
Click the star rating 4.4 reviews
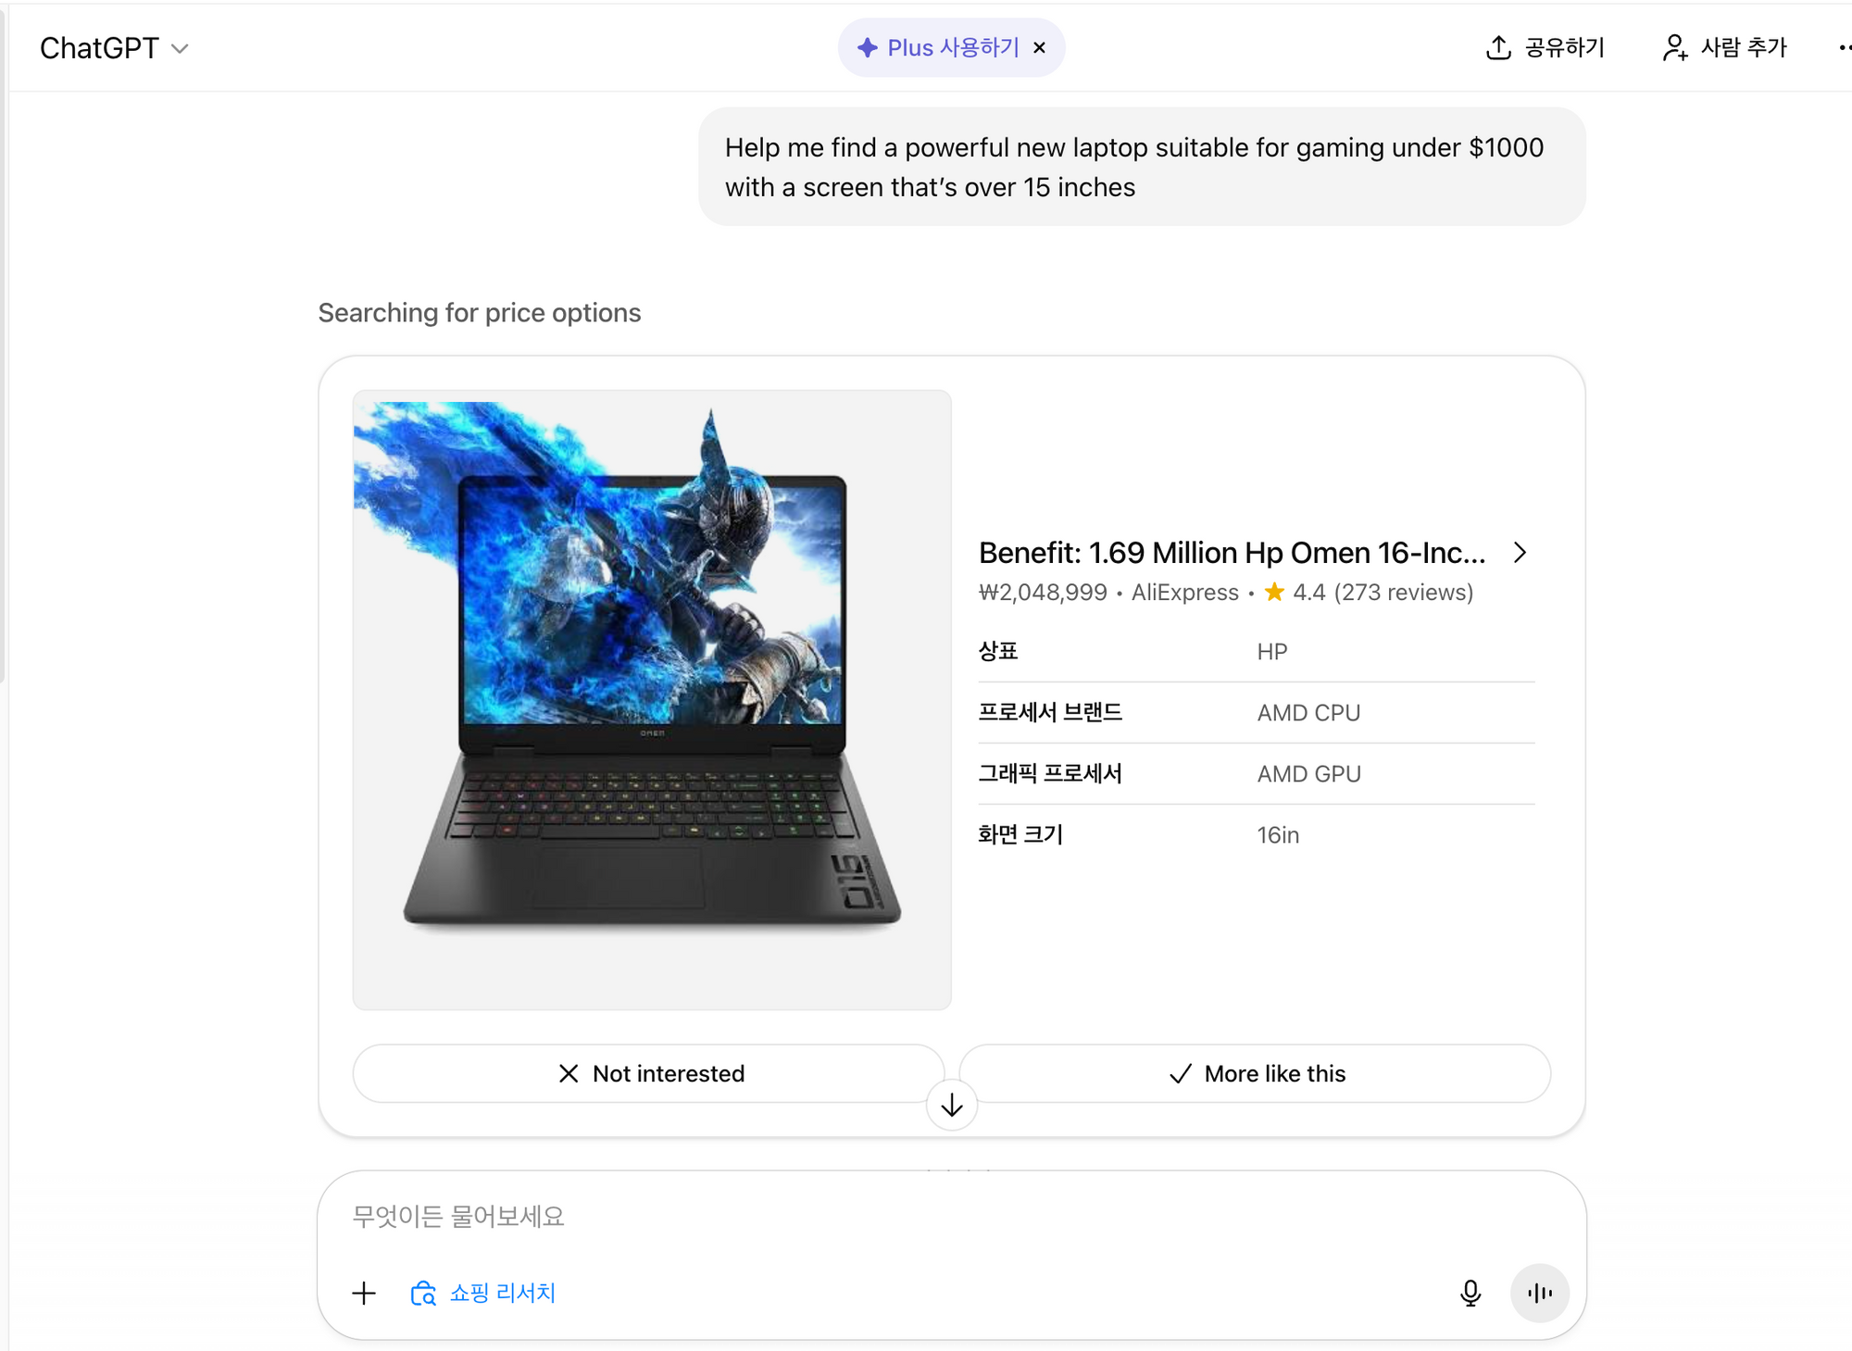click(1368, 593)
